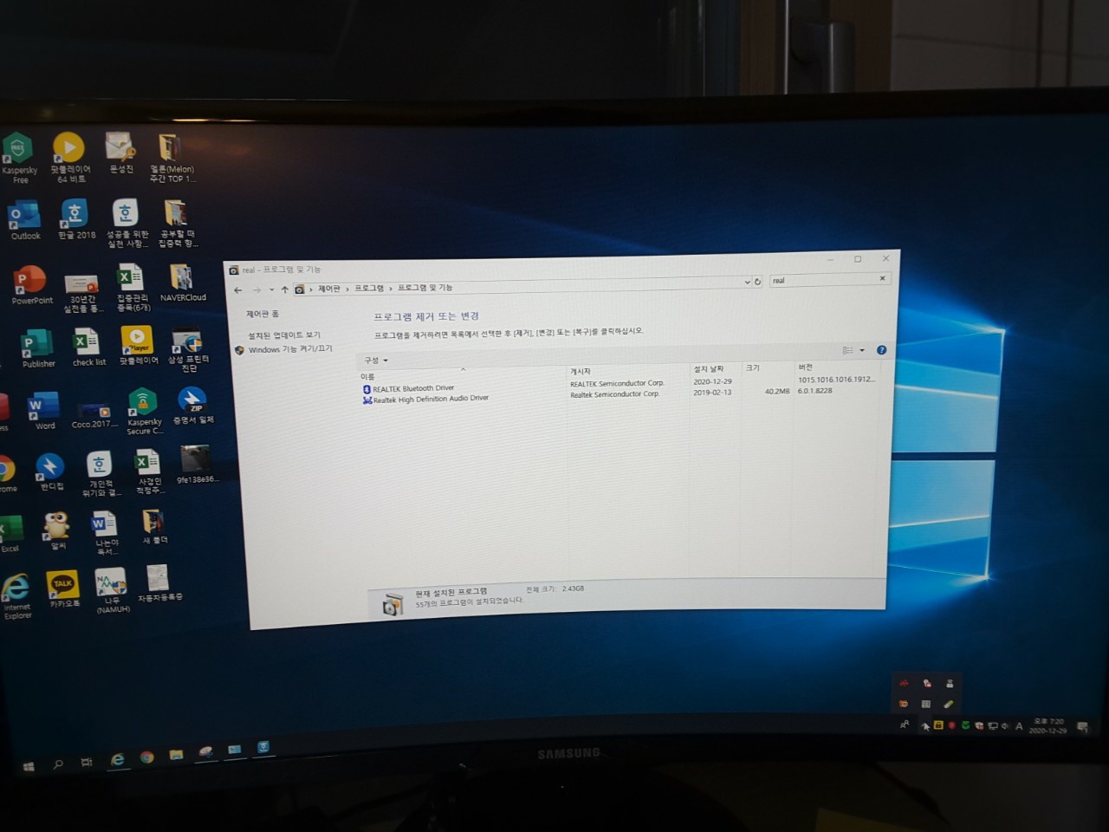Open 제어판 홈 link
The width and height of the screenshot is (1109, 832).
coord(263,314)
